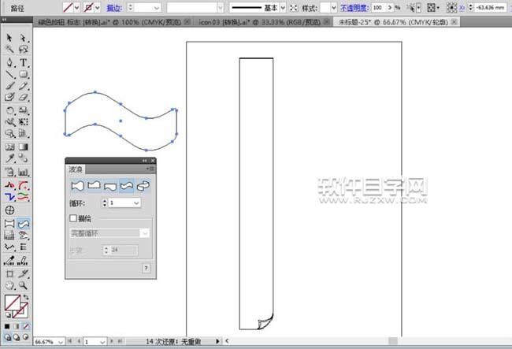The image size is (512, 349).
Task: Select the Type (T) tool
Action: [x=23, y=62]
